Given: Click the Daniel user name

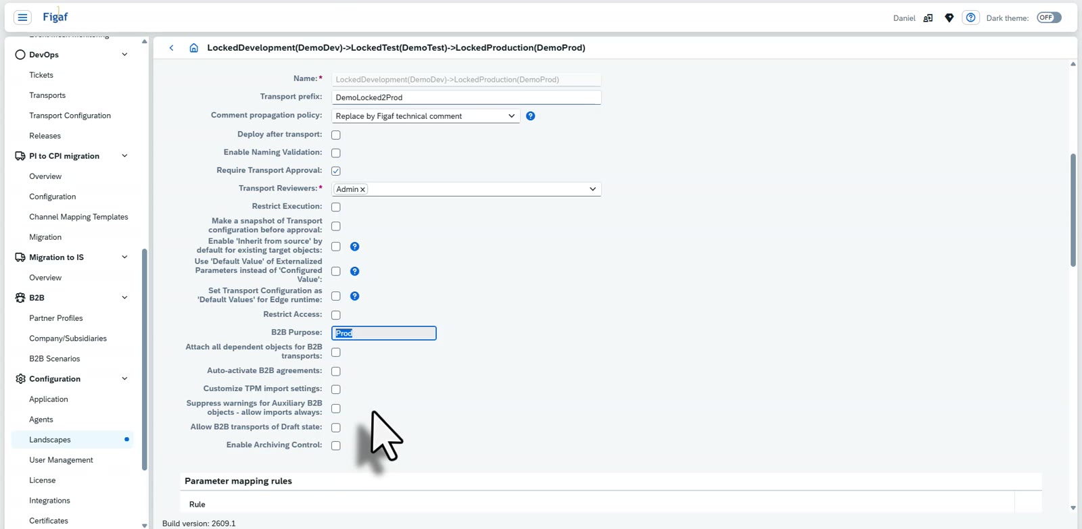Looking at the screenshot, I should pyautogui.click(x=904, y=18).
